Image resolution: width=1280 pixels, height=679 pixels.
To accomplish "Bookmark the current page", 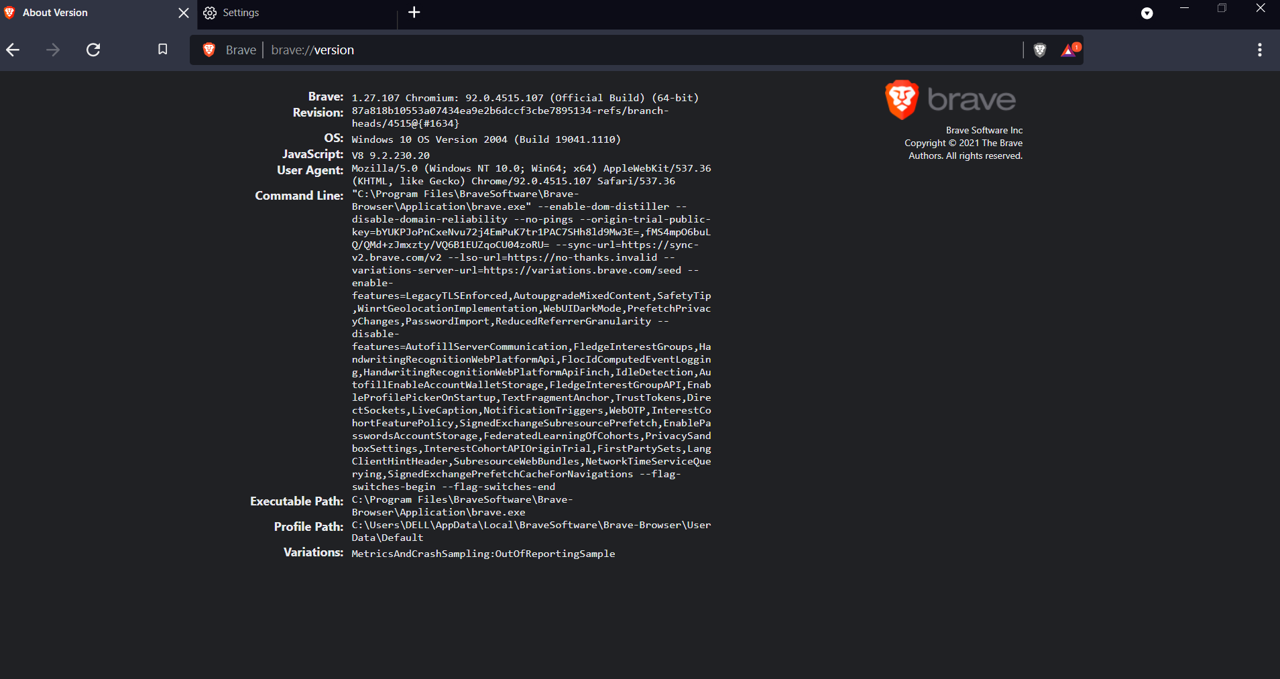I will 162,50.
